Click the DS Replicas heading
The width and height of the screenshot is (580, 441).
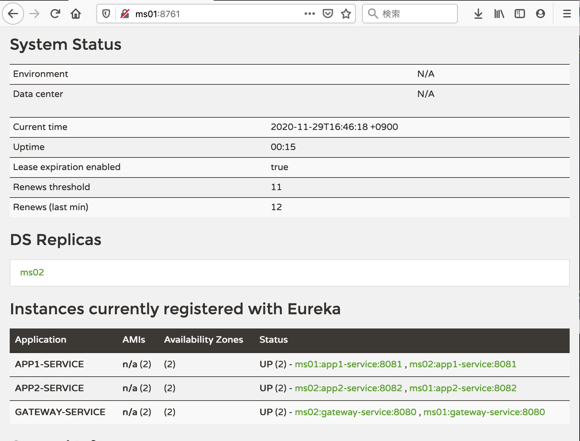coord(56,240)
